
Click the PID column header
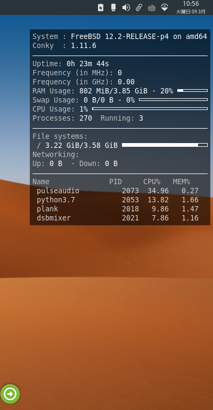click(x=116, y=182)
